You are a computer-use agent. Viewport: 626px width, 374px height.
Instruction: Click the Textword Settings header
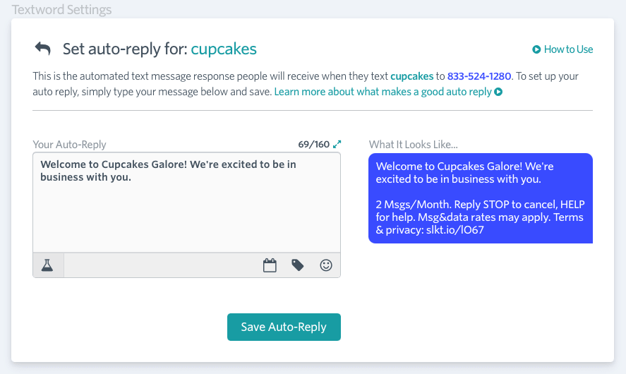(x=62, y=10)
